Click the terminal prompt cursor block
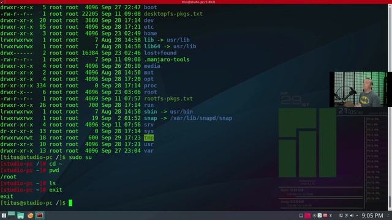392x220 pixels. pos(70,203)
